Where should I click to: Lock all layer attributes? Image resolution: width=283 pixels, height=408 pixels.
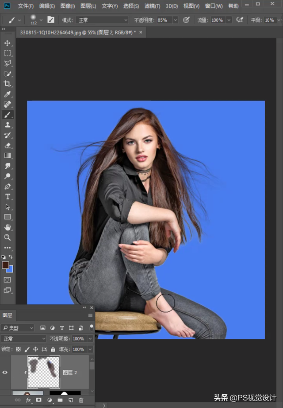coord(53,349)
